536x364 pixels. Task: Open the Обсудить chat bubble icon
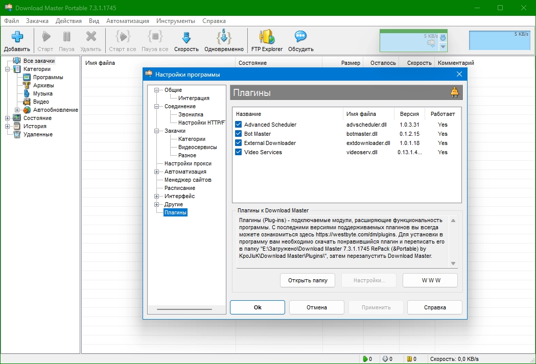pos(300,37)
